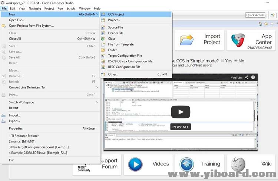Select No for Simple mode
The height and width of the screenshot is (181, 278).
pos(236,61)
